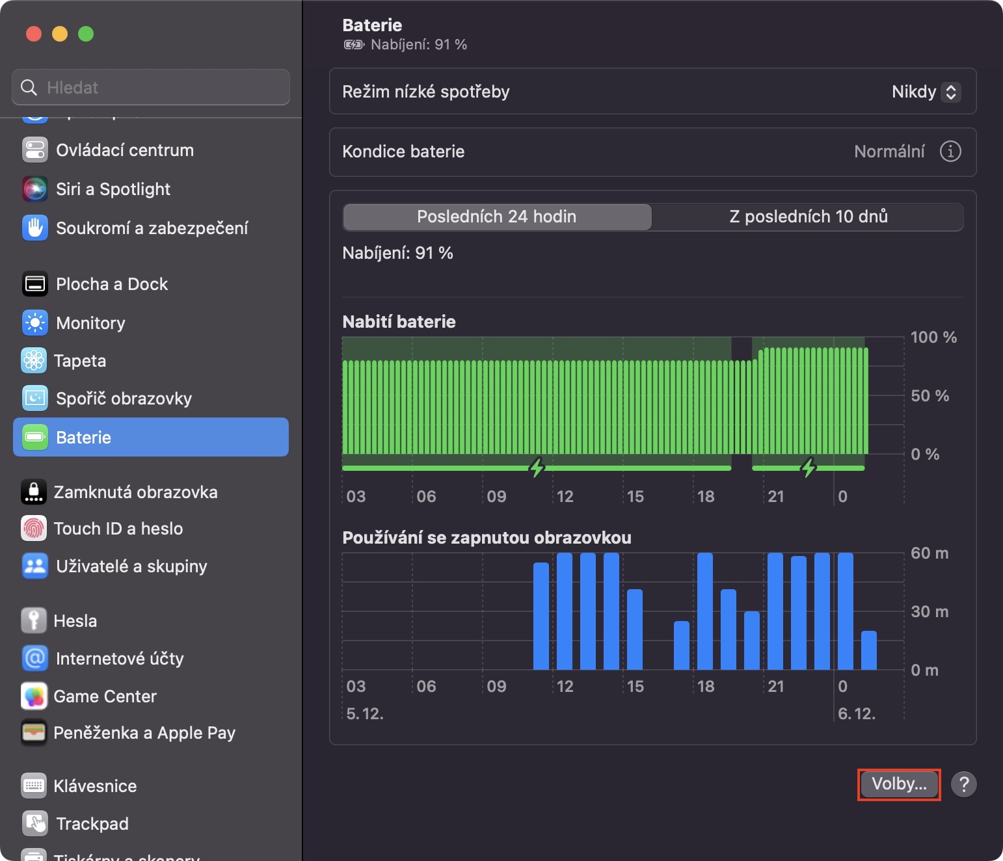
Task: Switch to Posledních 24 hodin tab
Action: [497, 217]
